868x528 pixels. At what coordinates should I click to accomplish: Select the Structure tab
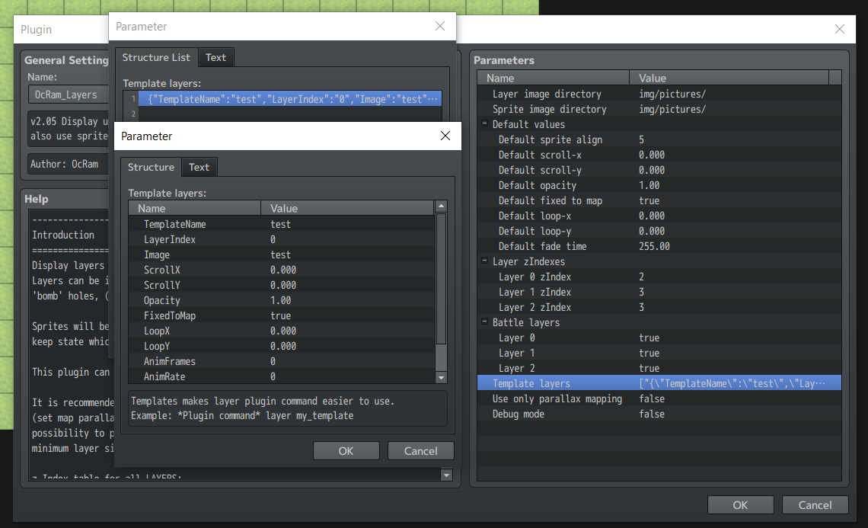[151, 168]
